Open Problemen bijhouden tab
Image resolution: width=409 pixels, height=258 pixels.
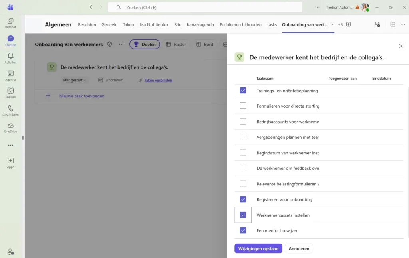[x=240, y=24]
